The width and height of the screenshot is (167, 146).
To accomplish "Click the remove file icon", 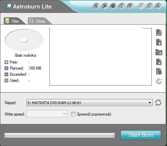I will (159, 62).
